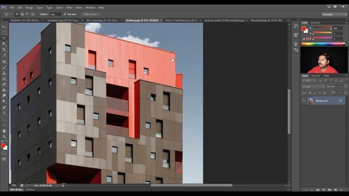This screenshot has width=349, height=196.
Task: Click the Photoshop Ps logo
Action: click(4, 7)
